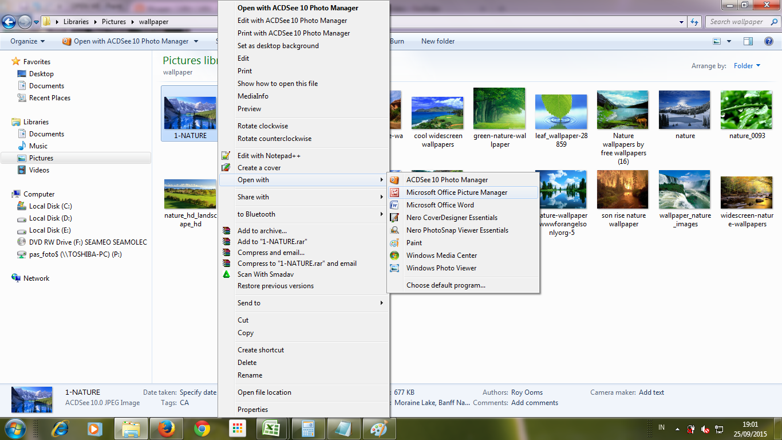Click Add comments in the details pane
The height and width of the screenshot is (440, 782).
click(x=535, y=403)
